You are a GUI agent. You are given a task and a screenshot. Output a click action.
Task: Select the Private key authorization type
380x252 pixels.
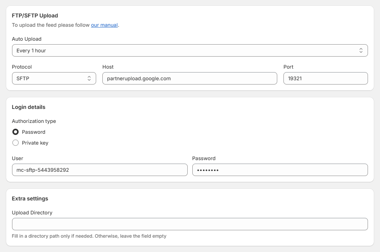tap(16, 143)
